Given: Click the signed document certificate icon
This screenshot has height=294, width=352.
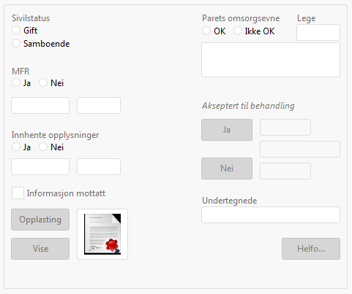Looking at the screenshot, I should 102,234.
